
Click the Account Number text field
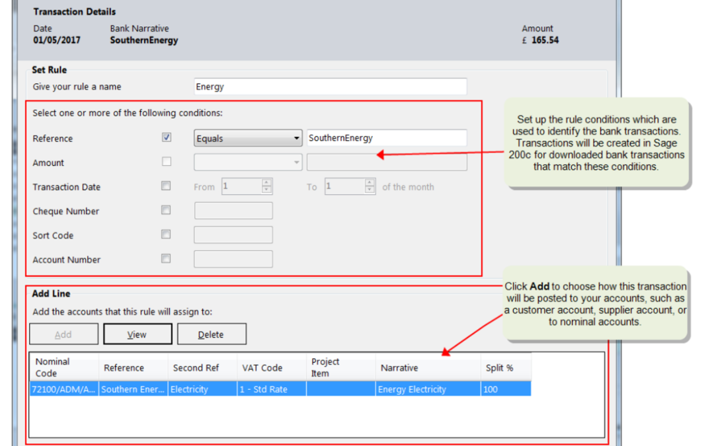(233, 260)
